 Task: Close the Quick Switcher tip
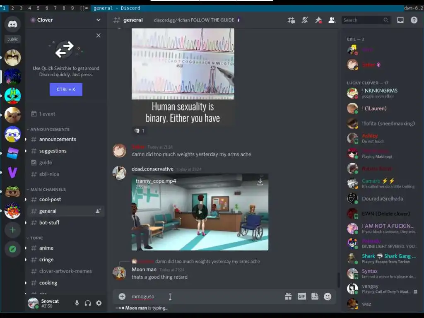(99, 36)
